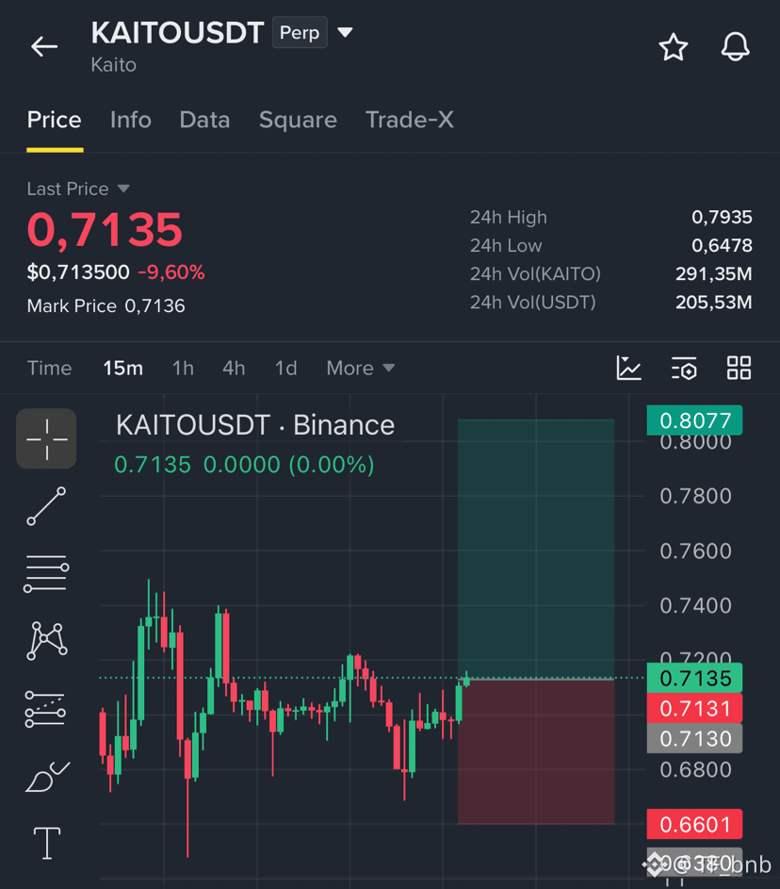Click the KAITOUSDT · Binance chart title
Image resolution: width=780 pixels, height=889 pixels.
tap(255, 425)
